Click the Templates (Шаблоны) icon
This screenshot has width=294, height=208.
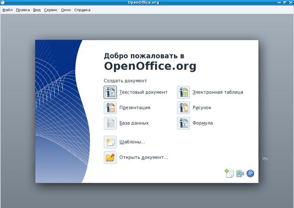(110, 142)
